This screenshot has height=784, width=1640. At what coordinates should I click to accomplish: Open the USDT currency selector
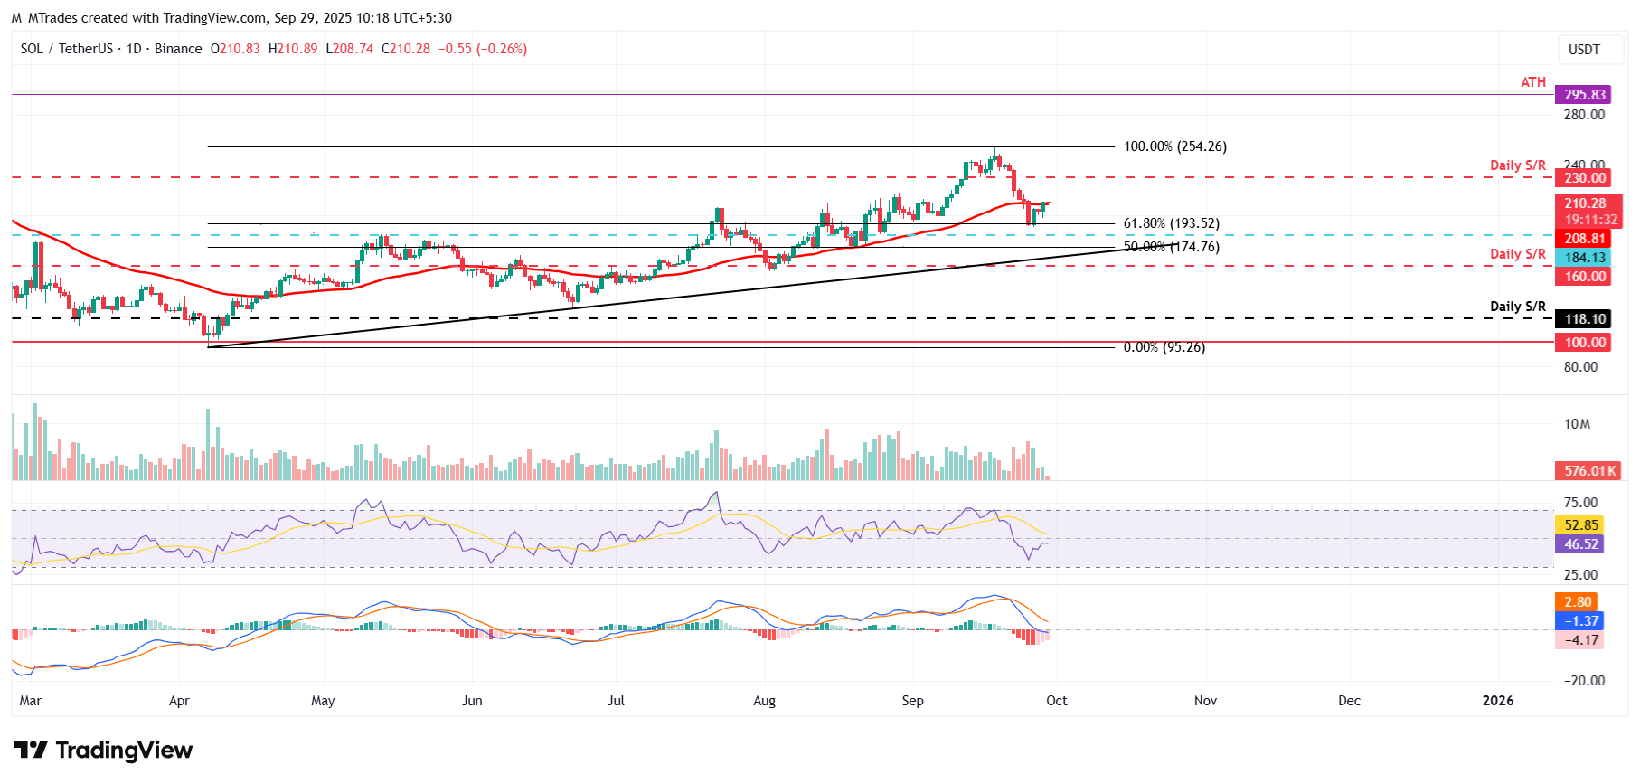[1583, 50]
